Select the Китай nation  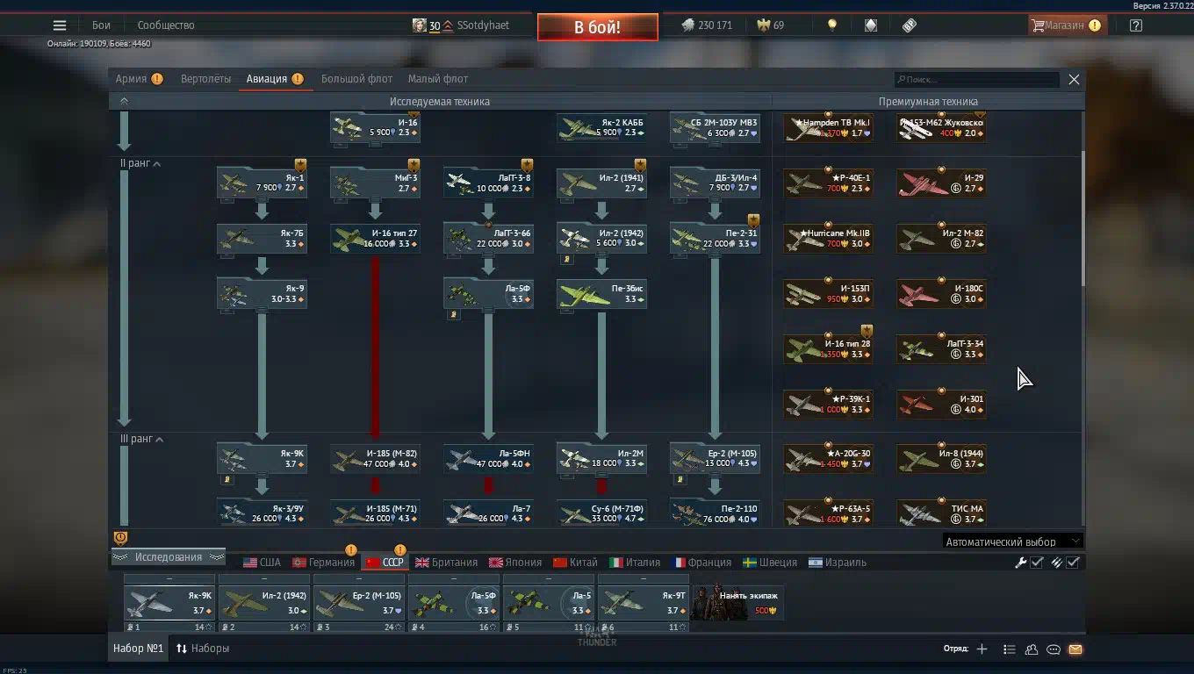click(x=575, y=563)
